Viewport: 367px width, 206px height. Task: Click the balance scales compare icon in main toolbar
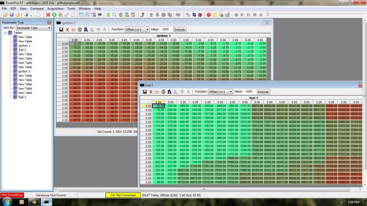click(121, 15)
